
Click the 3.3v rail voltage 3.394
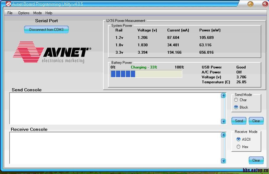click(x=143, y=52)
